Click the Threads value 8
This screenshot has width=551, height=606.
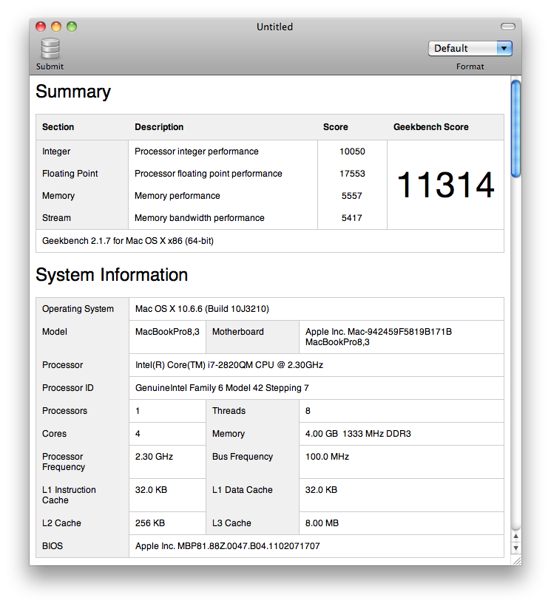[x=308, y=411]
